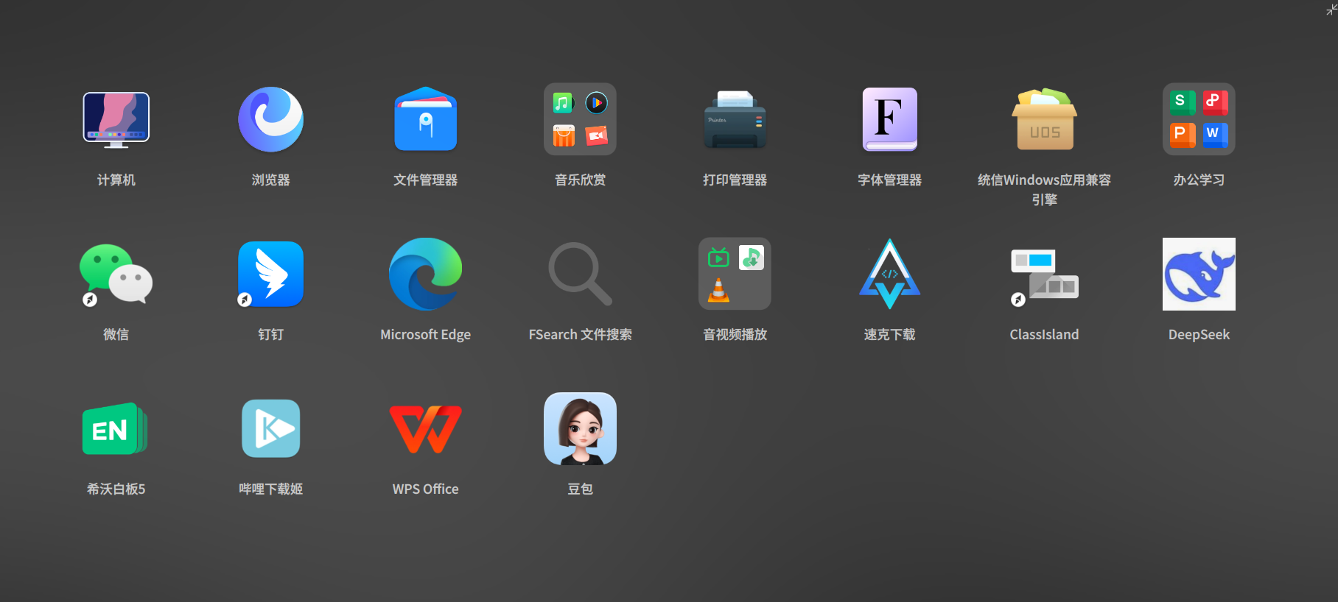The height and width of the screenshot is (602, 1338).
Task: Launch the DeepSeek whale icon
Action: [x=1199, y=274]
